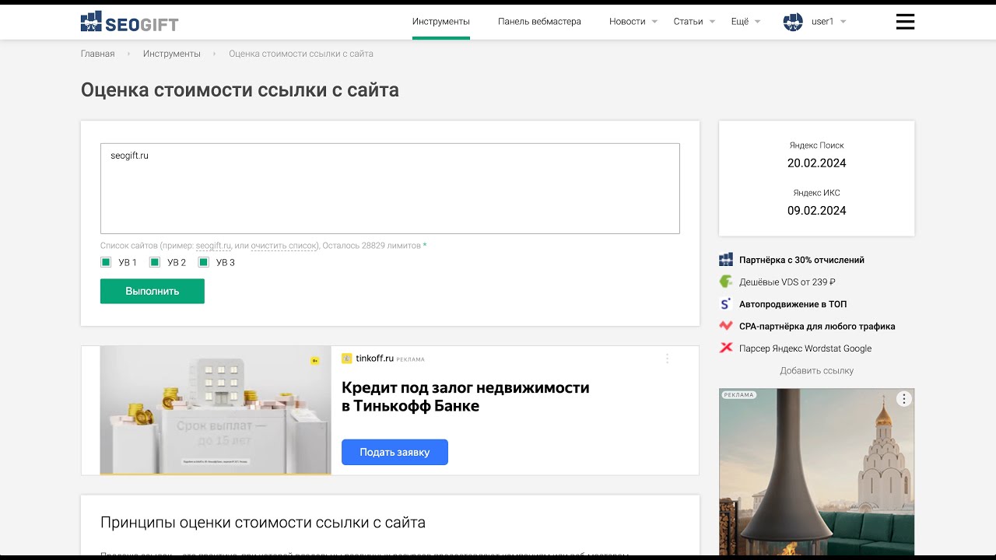Click the tinkoff.ru favicon in ad
This screenshot has width=996, height=560.
347,359
